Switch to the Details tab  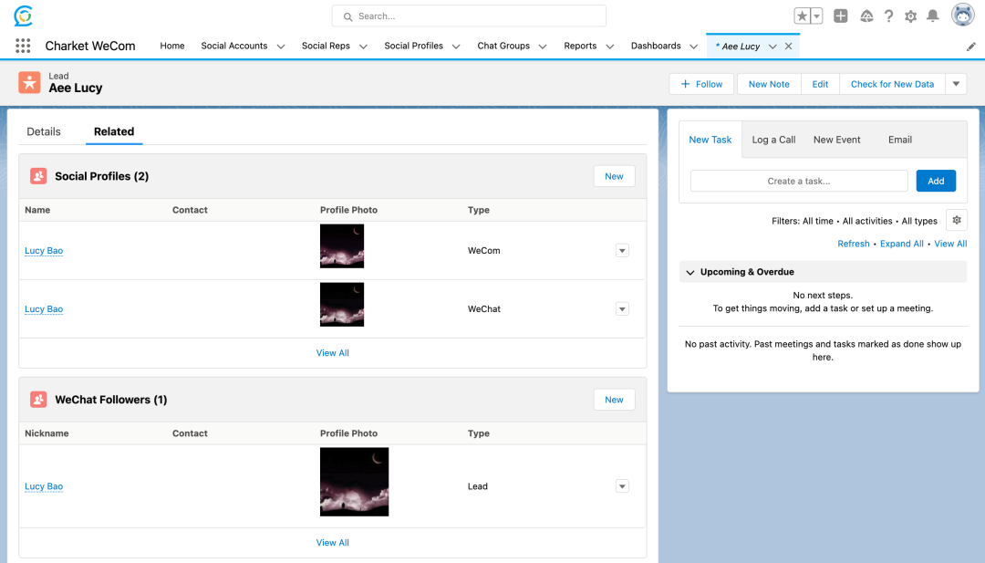[x=44, y=131]
